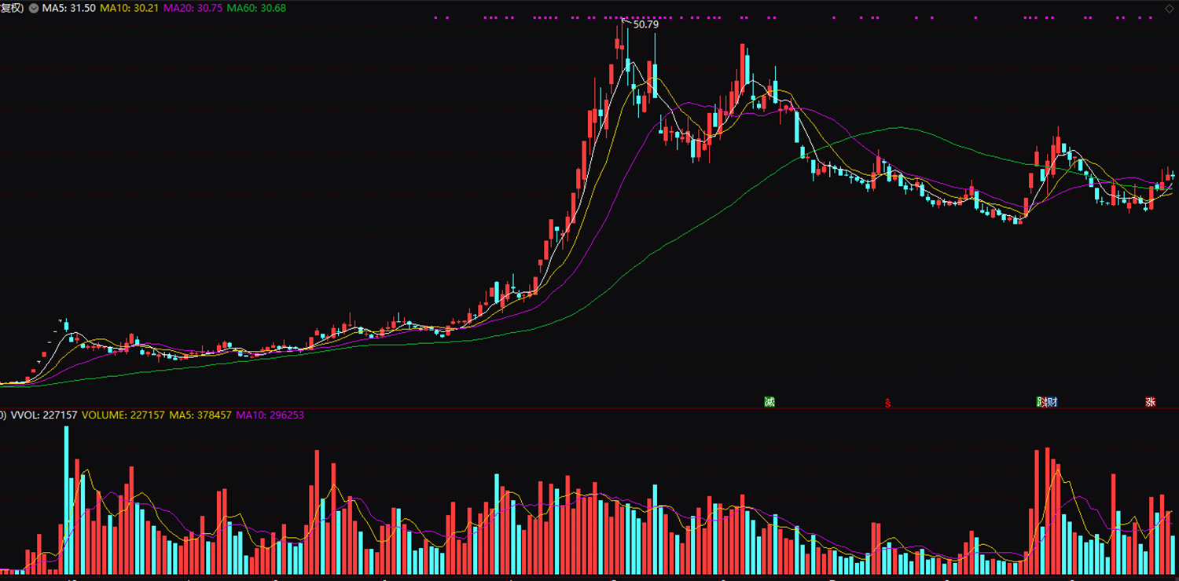Click the VOLUME: 227157 label

pyautogui.click(x=123, y=415)
